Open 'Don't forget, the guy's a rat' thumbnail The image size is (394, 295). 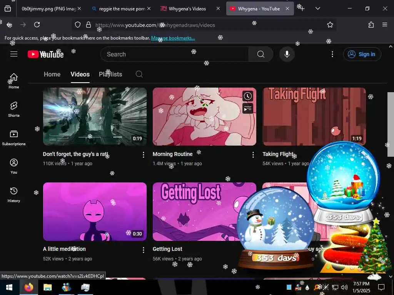[95, 116]
